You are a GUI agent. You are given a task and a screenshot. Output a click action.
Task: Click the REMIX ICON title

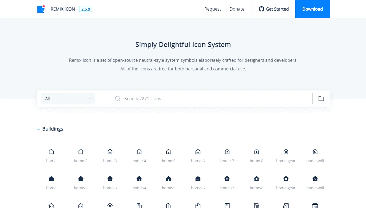click(x=63, y=9)
